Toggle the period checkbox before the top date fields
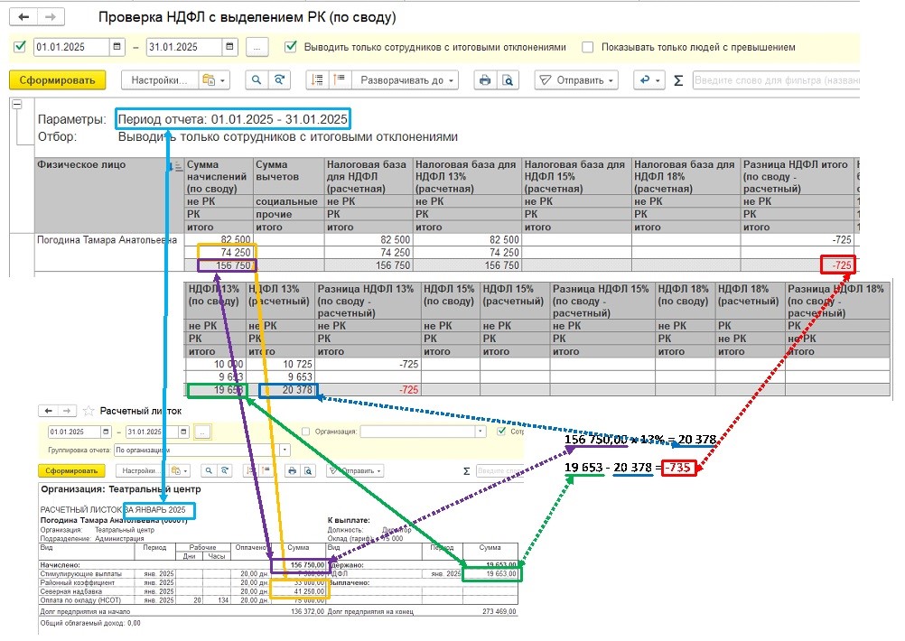 point(20,47)
